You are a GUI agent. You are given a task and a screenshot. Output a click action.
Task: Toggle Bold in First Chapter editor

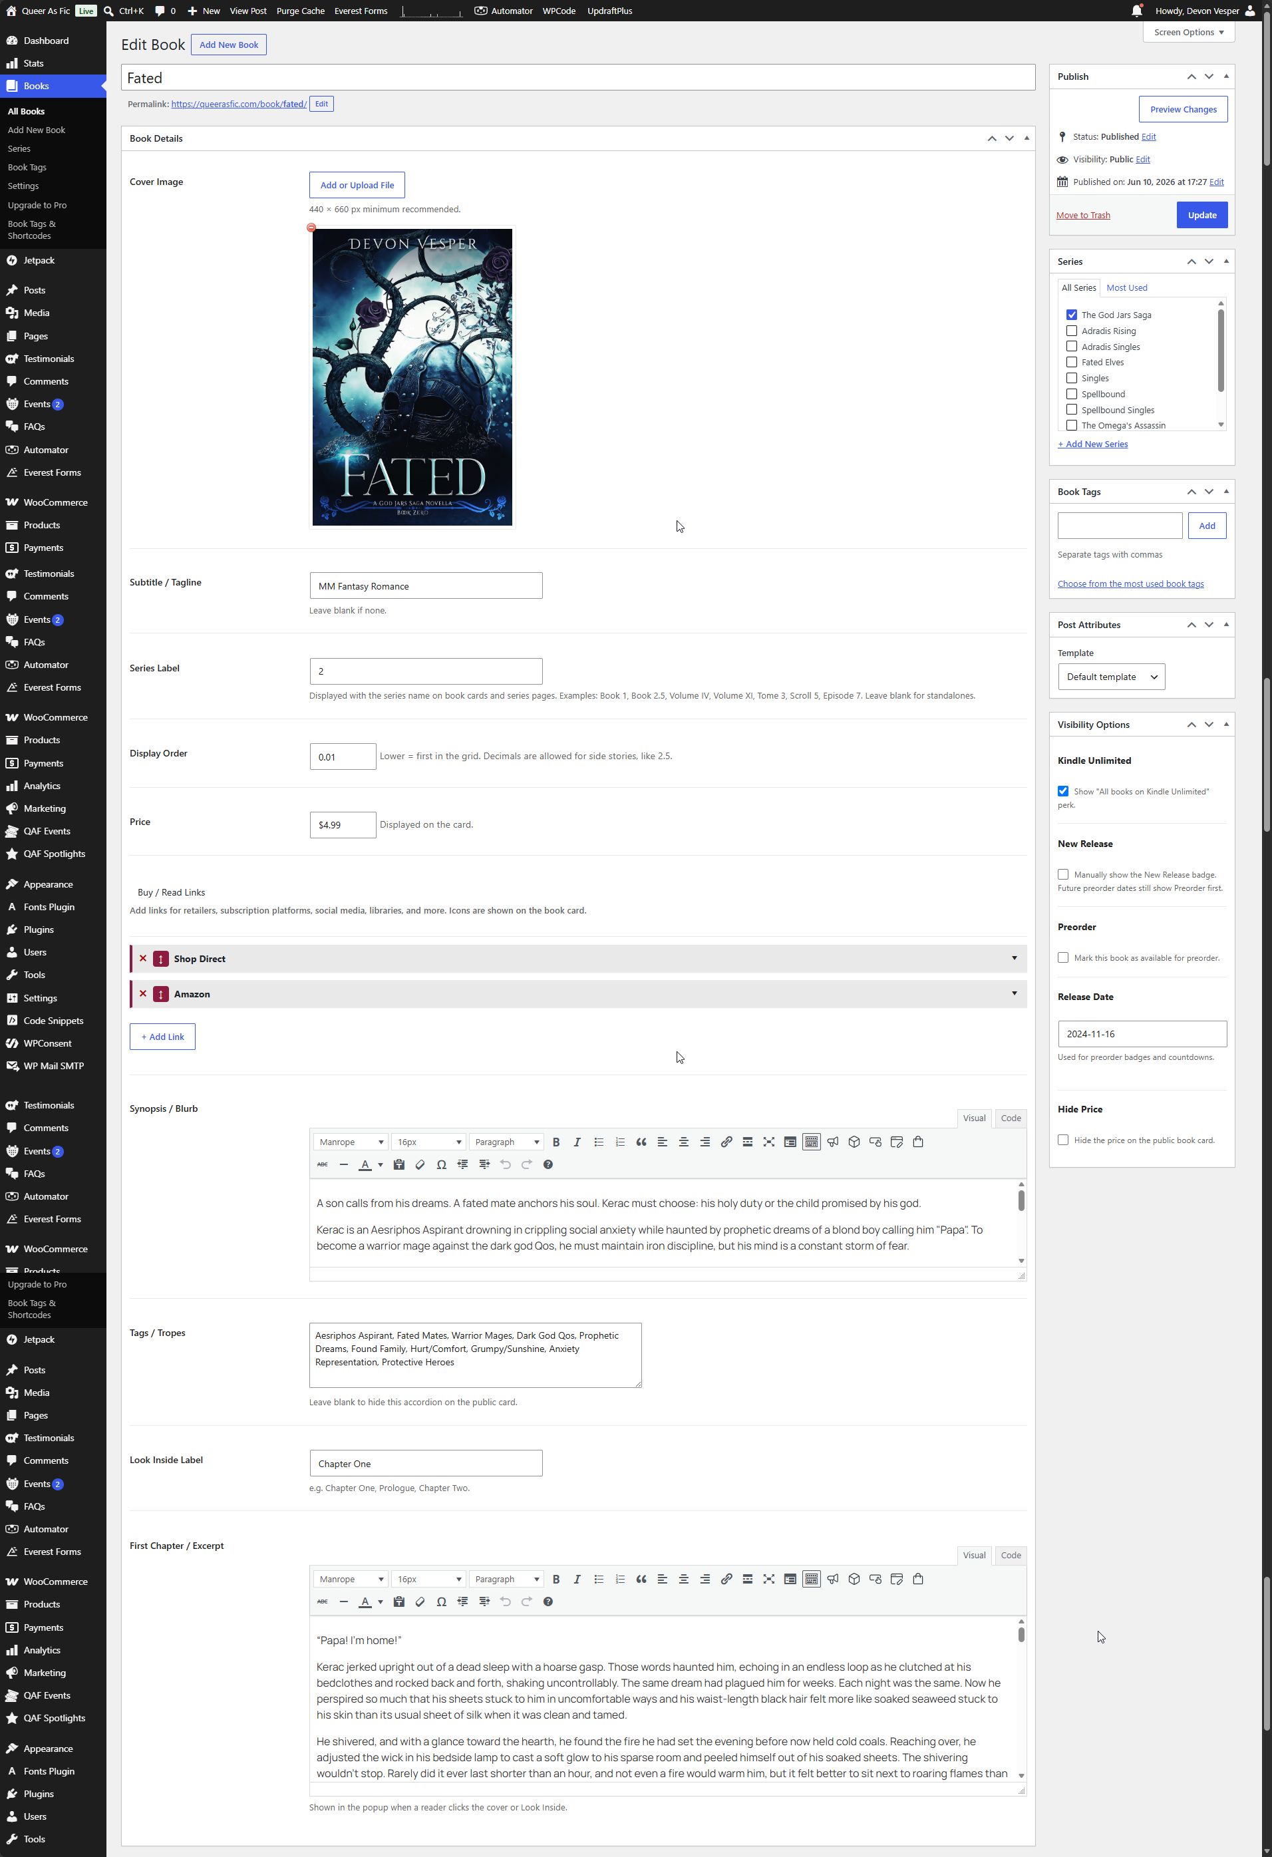(556, 1579)
